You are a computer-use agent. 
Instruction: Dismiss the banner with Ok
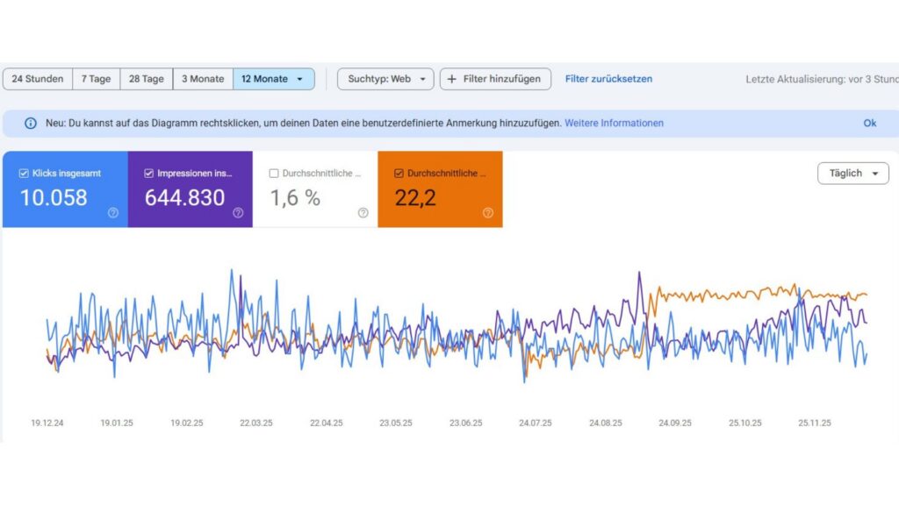tap(869, 124)
